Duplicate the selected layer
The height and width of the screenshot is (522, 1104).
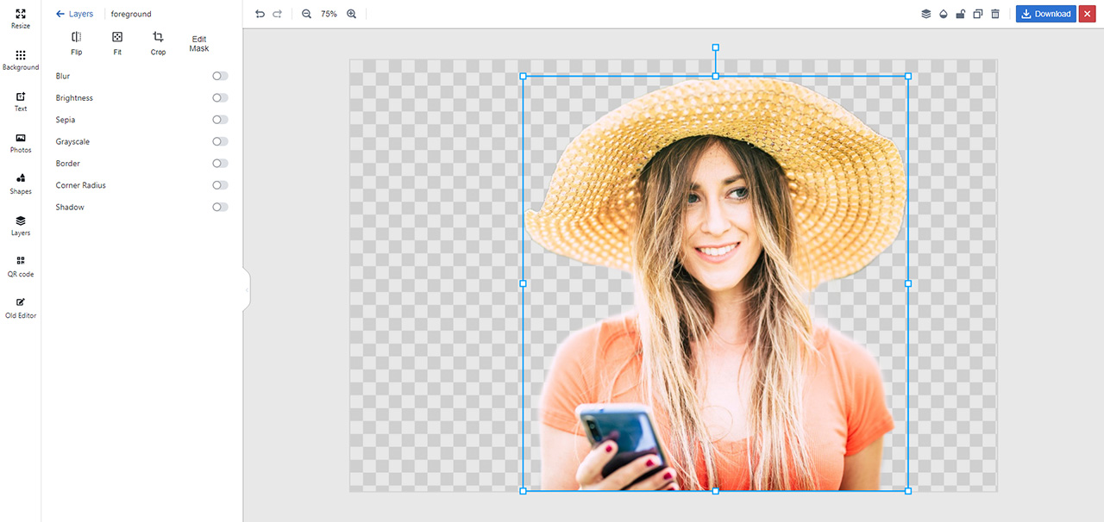977,14
